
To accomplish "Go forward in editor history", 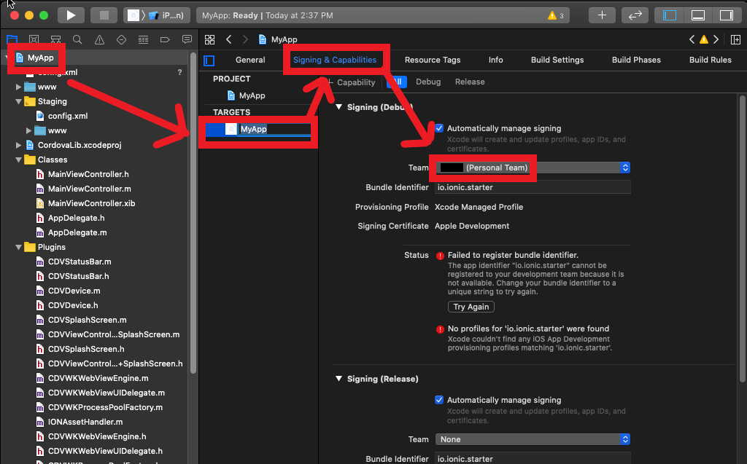I will [245, 39].
